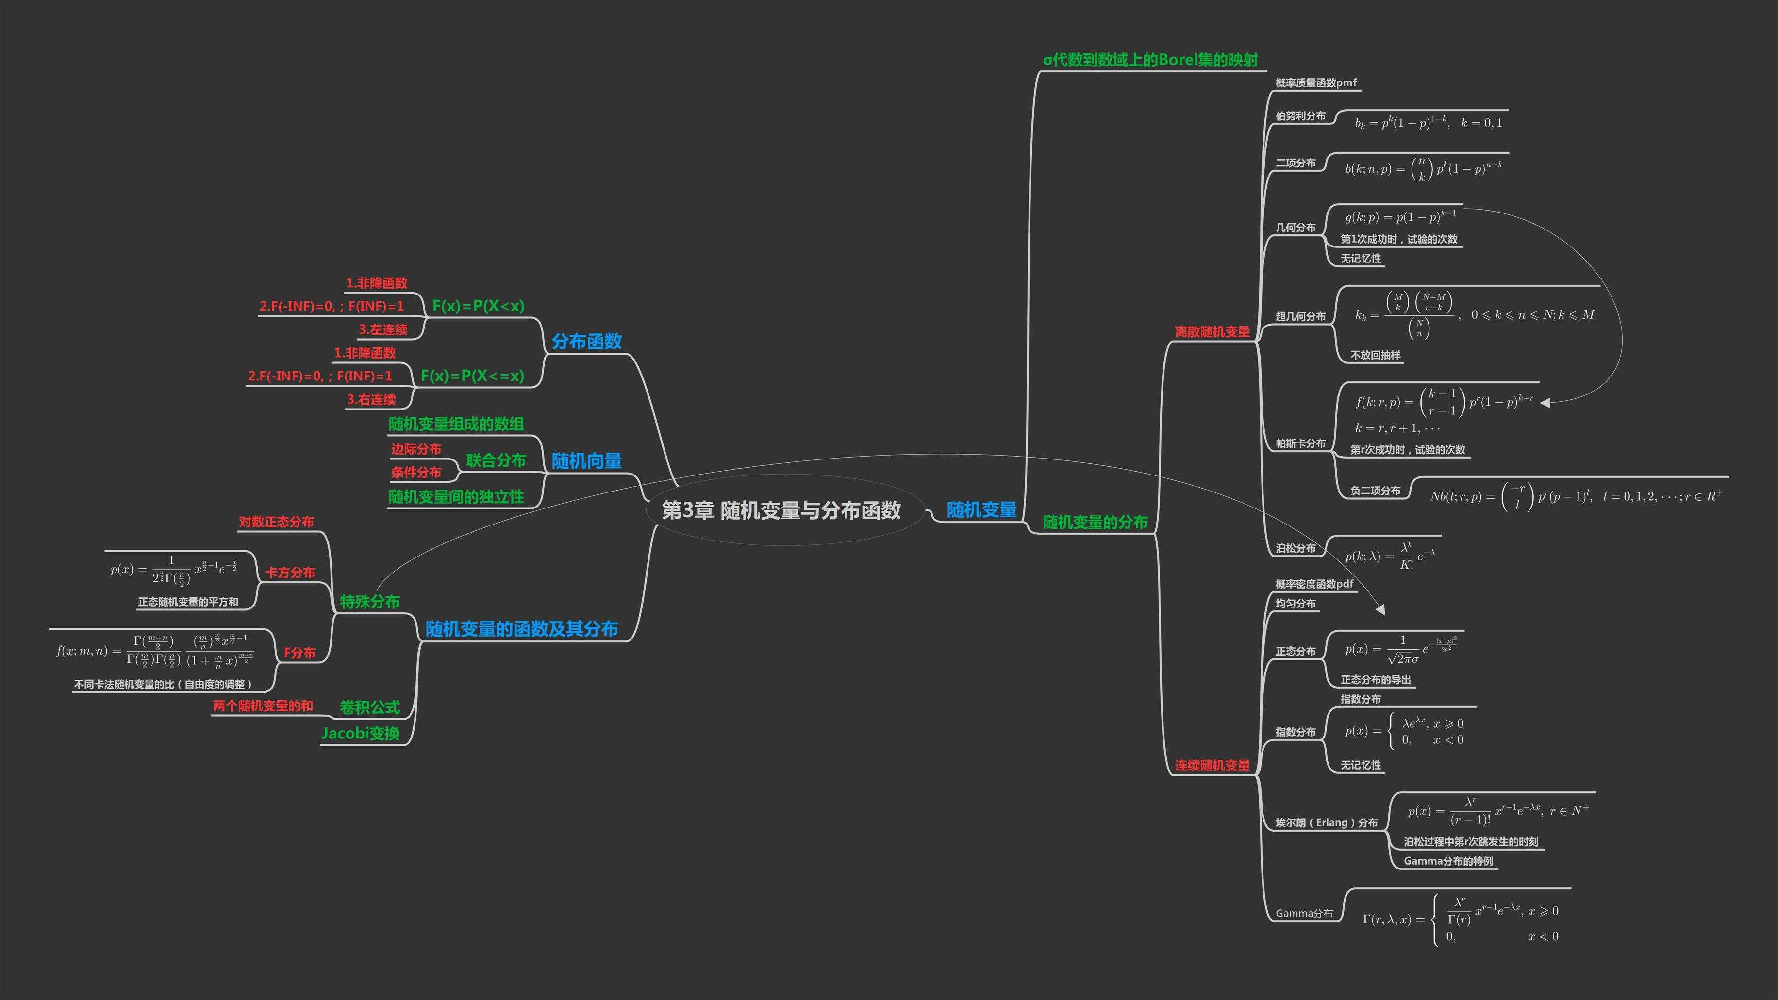This screenshot has width=1778, height=1000.
Task: Select the green 联合分布 node
Action: coord(496,460)
